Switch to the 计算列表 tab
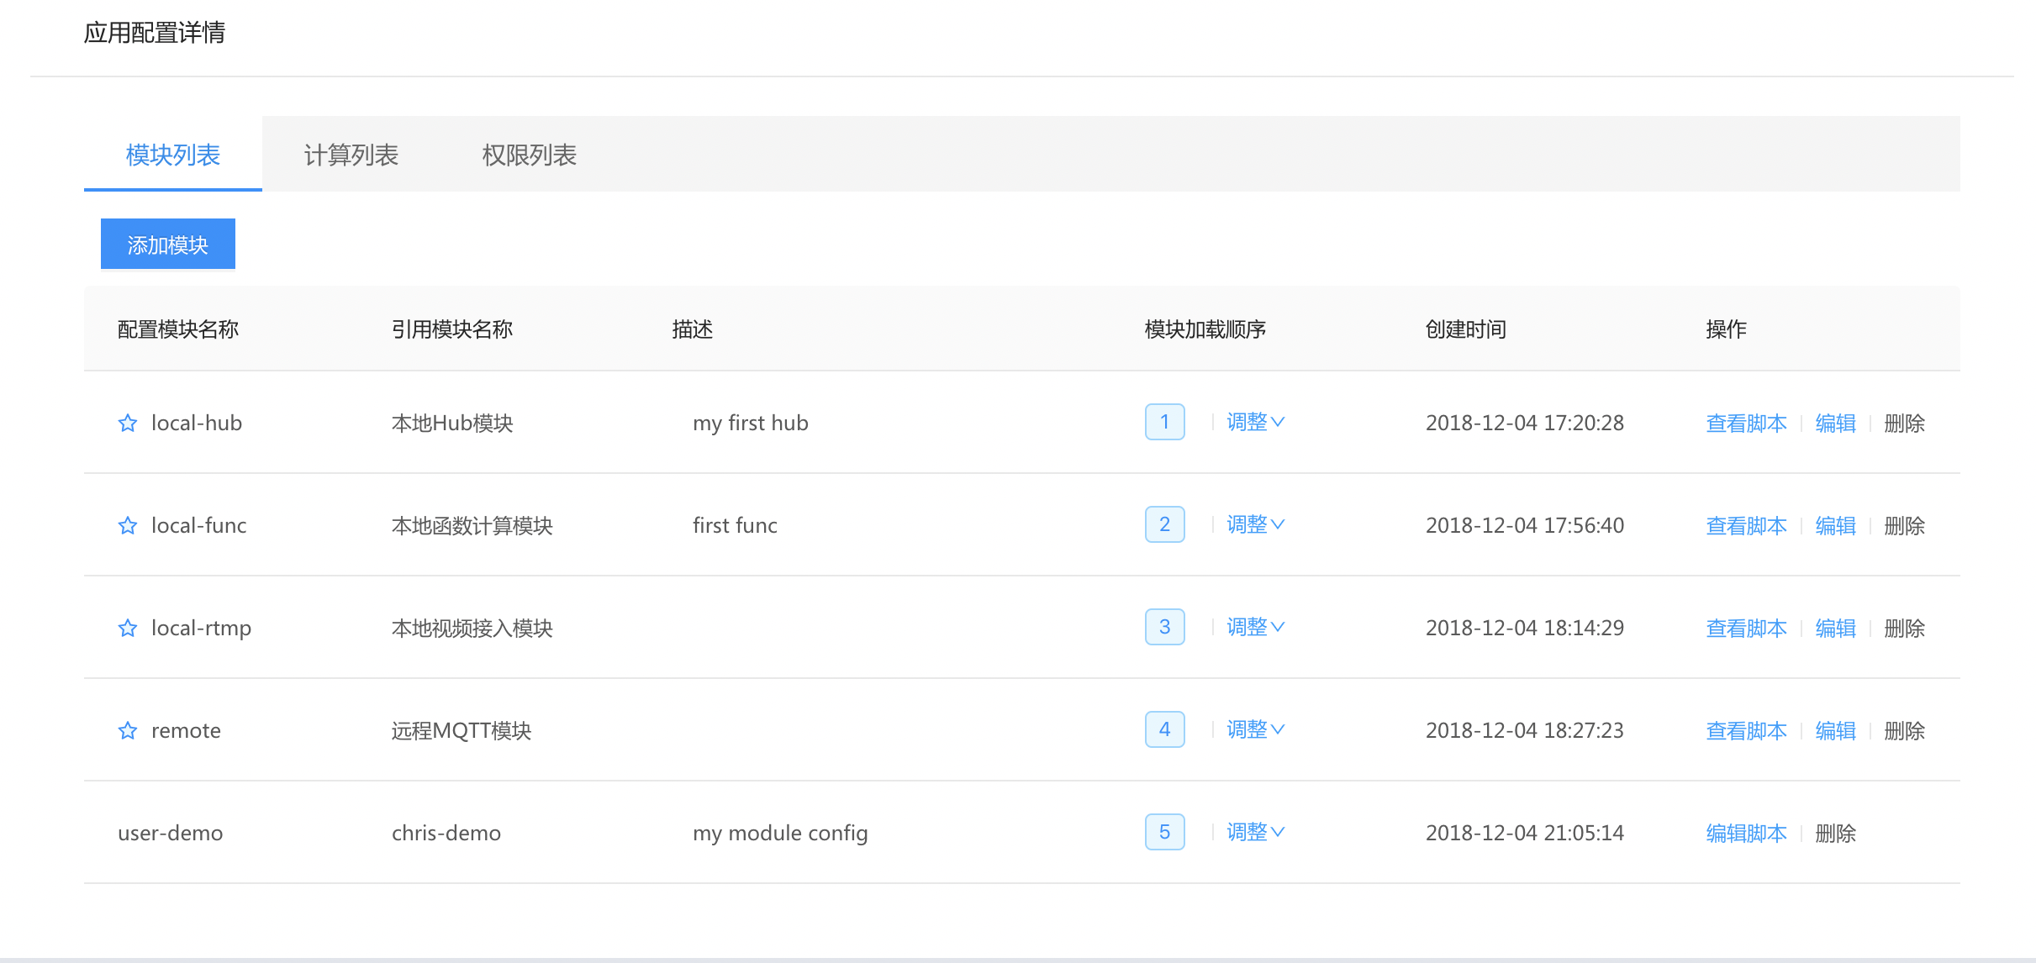The height and width of the screenshot is (963, 2036). click(x=351, y=155)
